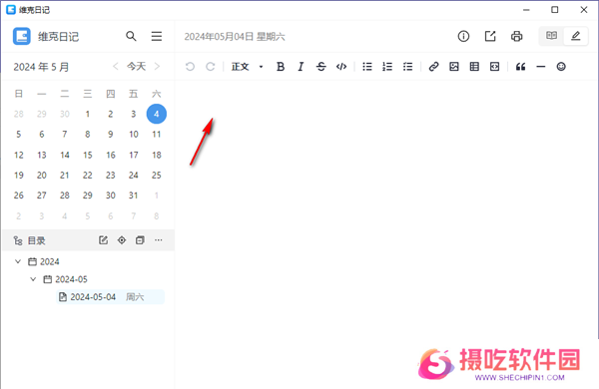
Task: Jump to 今天 in the calendar
Action: click(x=137, y=67)
